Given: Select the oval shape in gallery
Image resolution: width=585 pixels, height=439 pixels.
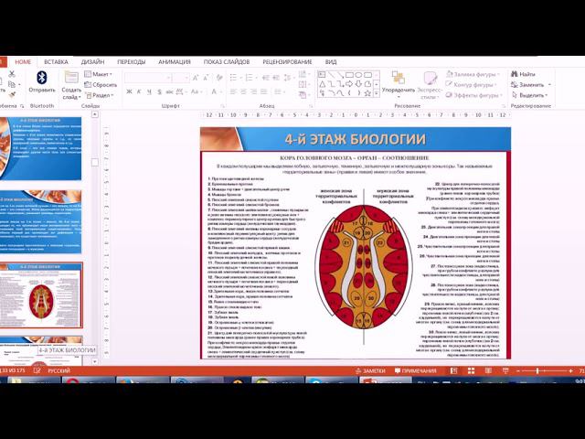Looking at the screenshot, I should point(358,75).
